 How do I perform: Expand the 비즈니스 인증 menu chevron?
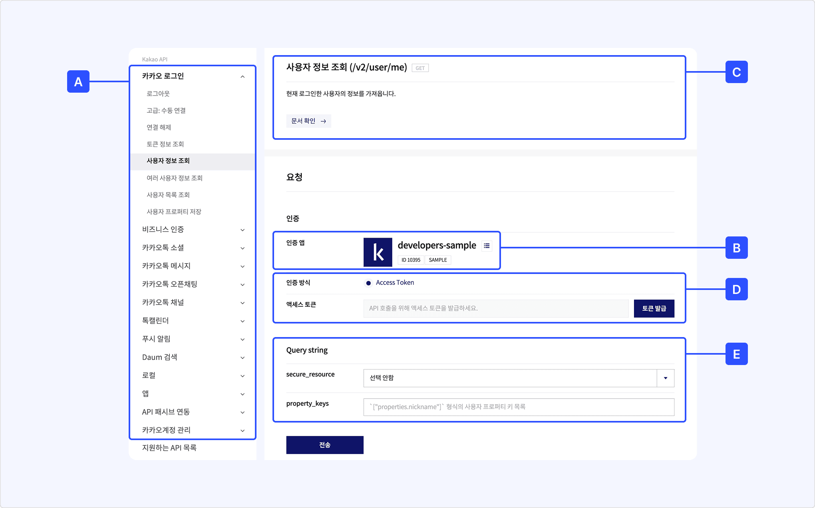tap(243, 230)
